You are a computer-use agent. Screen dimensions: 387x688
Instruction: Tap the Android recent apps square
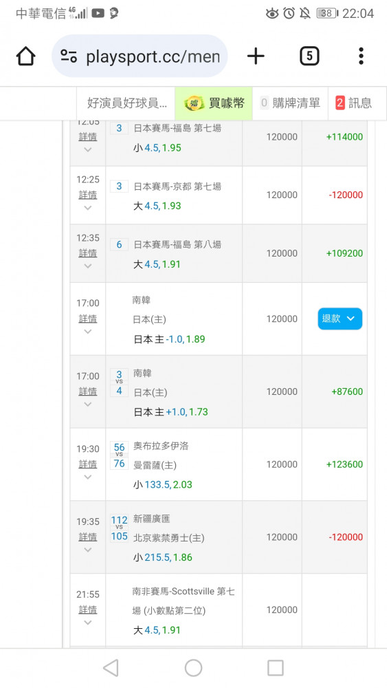[x=275, y=668]
